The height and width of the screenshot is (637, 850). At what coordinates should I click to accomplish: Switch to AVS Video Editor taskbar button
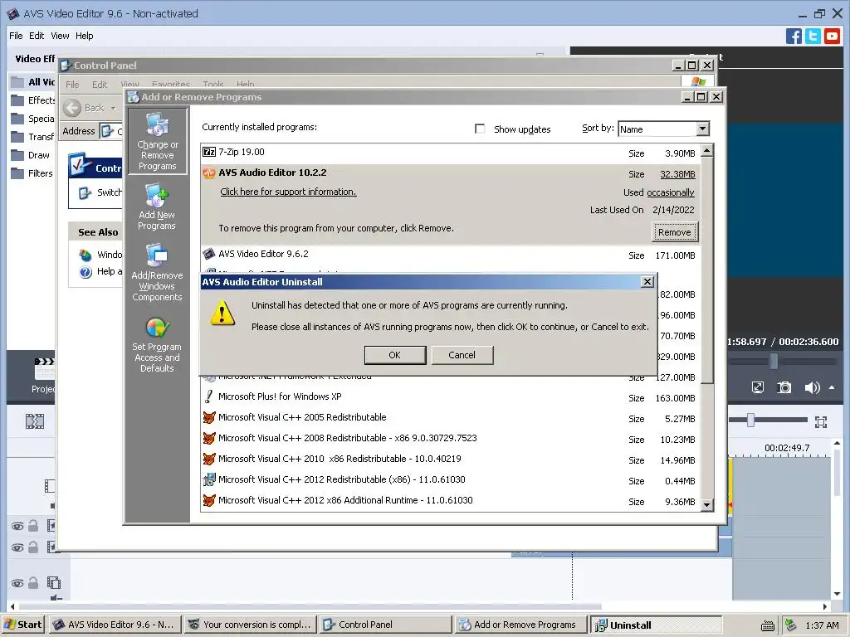[115, 625]
